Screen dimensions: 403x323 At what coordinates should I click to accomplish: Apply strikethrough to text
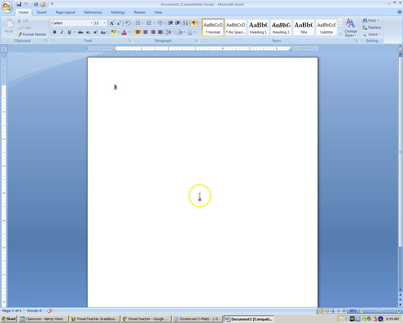point(80,32)
